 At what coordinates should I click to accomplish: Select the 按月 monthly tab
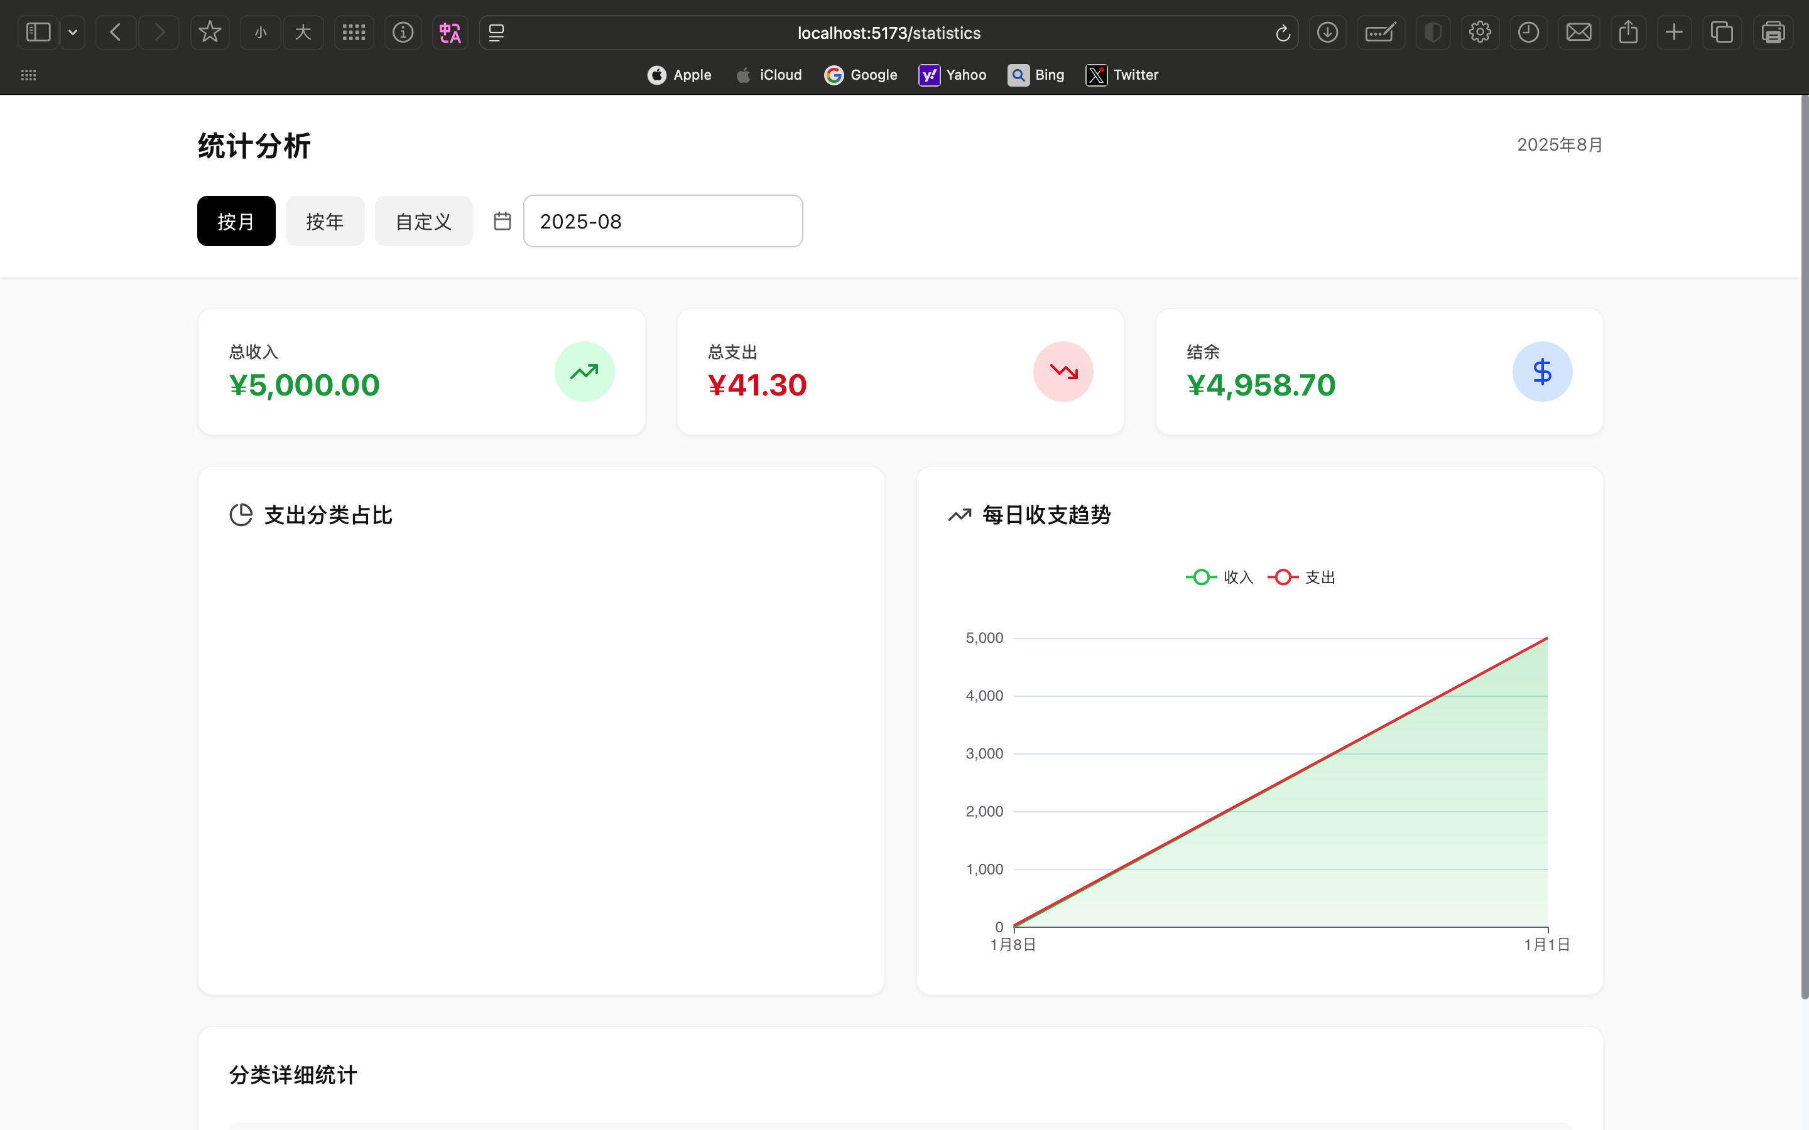236,221
